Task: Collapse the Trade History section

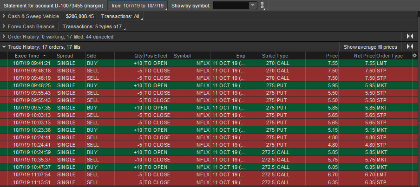Action: (4, 47)
